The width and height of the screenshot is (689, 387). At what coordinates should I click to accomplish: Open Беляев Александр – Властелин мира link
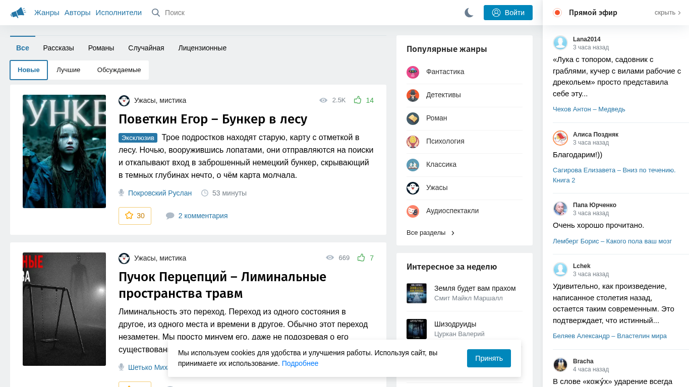pyautogui.click(x=610, y=336)
